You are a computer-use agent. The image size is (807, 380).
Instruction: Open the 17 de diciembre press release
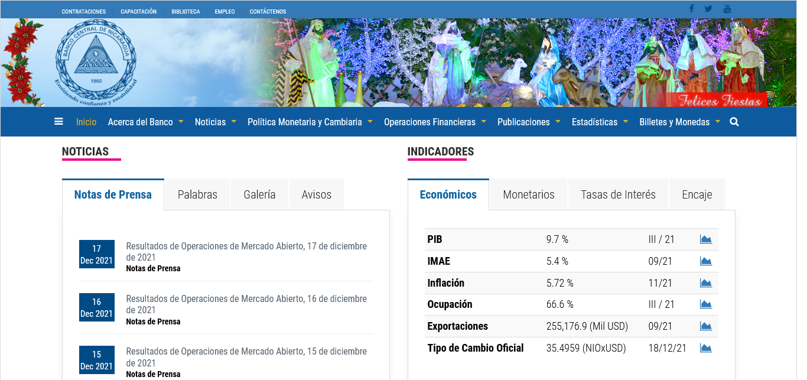pyautogui.click(x=246, y=252)
